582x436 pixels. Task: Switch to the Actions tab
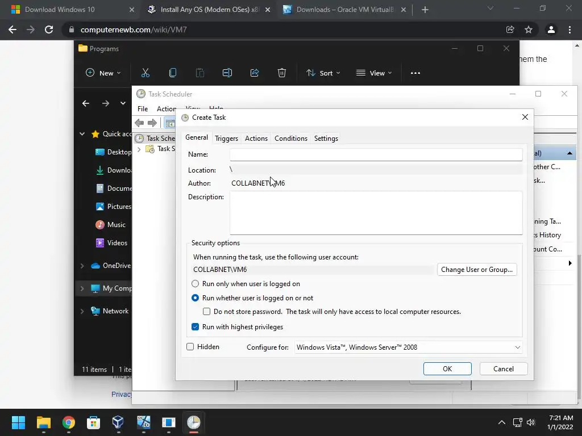(x=256, y=139)
